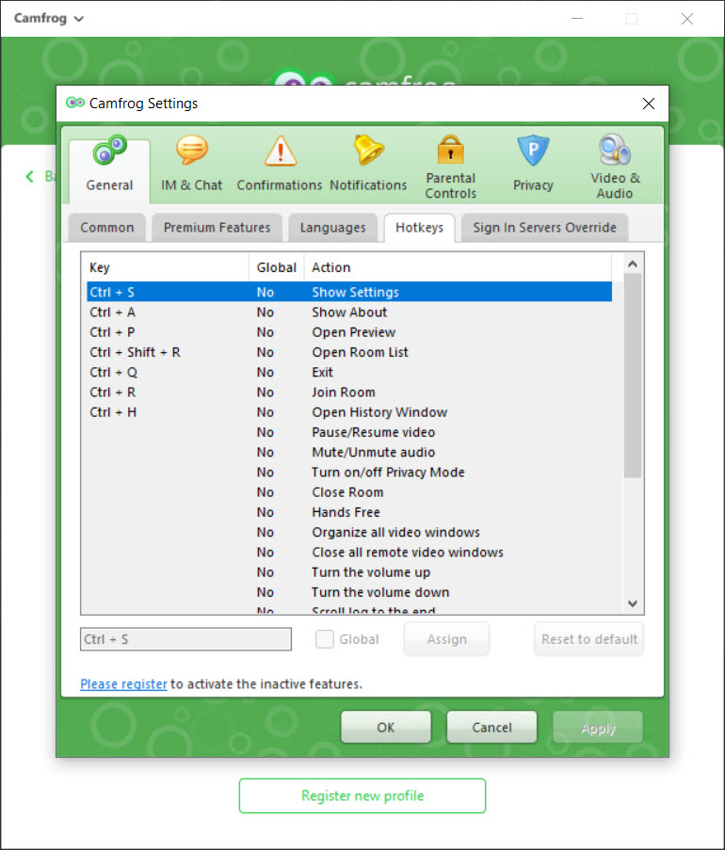Click the scroll down arrow of hotkey list
Viewport: 725px width, 850px height.
click(x=633, y=603)
